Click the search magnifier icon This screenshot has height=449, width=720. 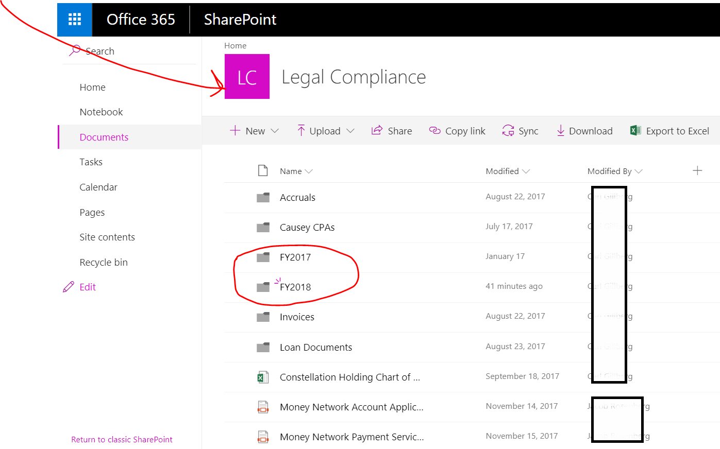coord(75,50)
